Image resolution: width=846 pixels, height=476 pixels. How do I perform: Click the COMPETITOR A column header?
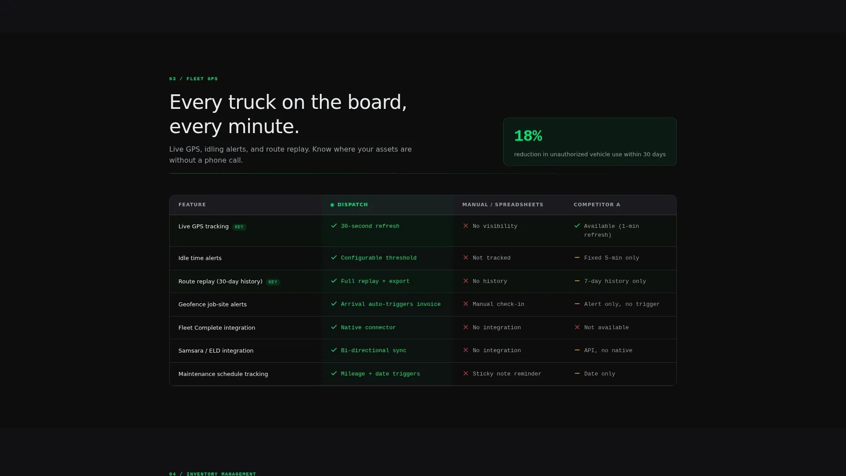(597, 205)
